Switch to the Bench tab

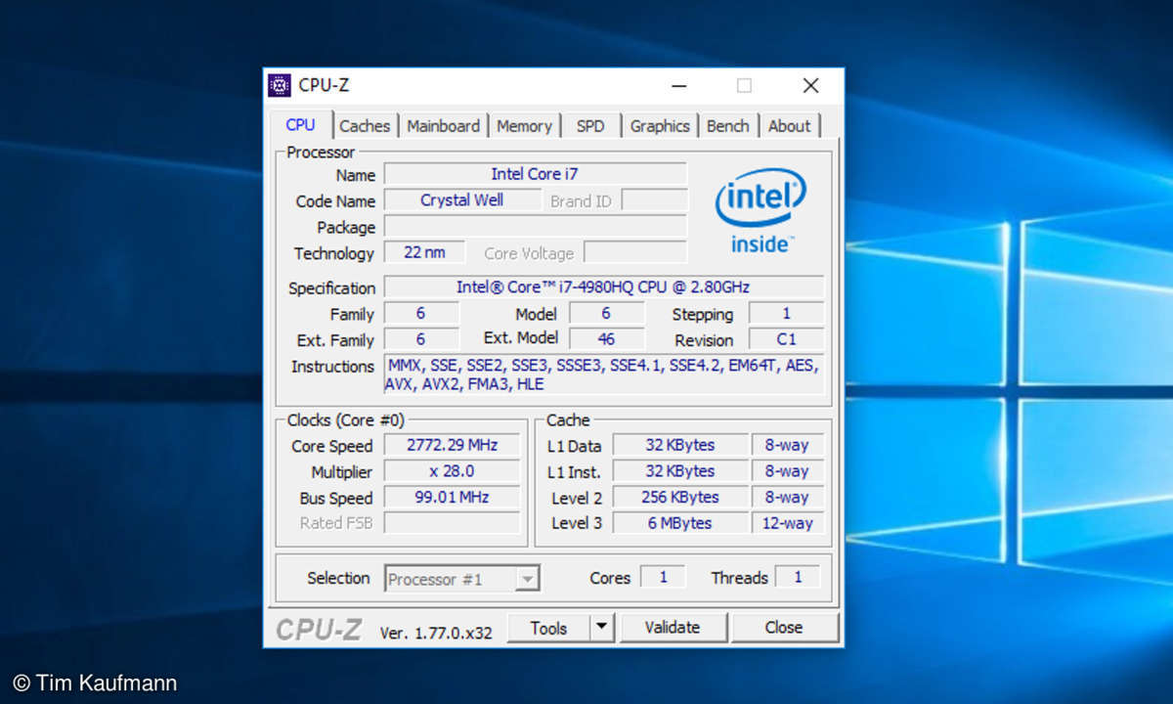[727, 126]
